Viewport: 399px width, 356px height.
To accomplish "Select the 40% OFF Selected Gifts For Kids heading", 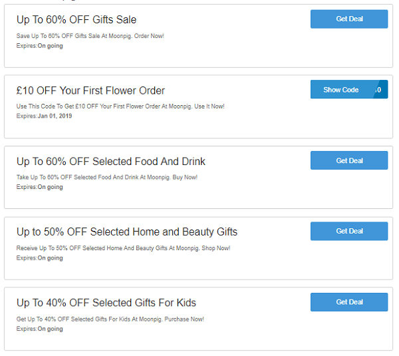I will click(106, 303).
